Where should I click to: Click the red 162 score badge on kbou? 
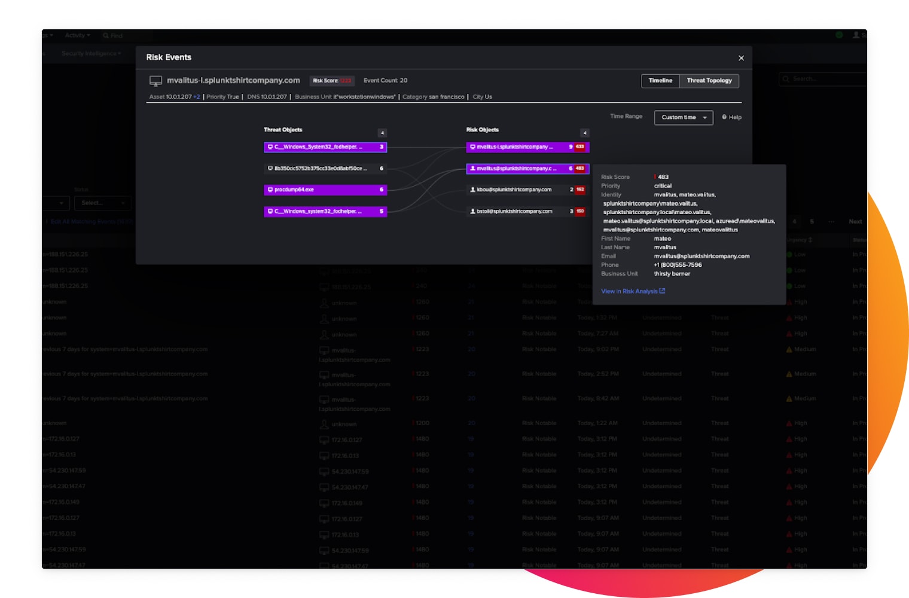(x=579, y=190)
